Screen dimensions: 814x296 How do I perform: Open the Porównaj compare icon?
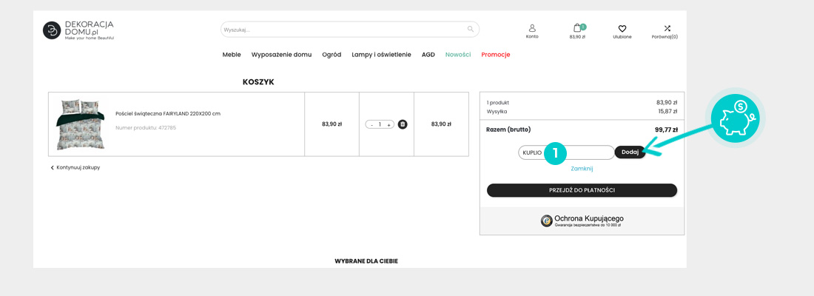[667, 28]
